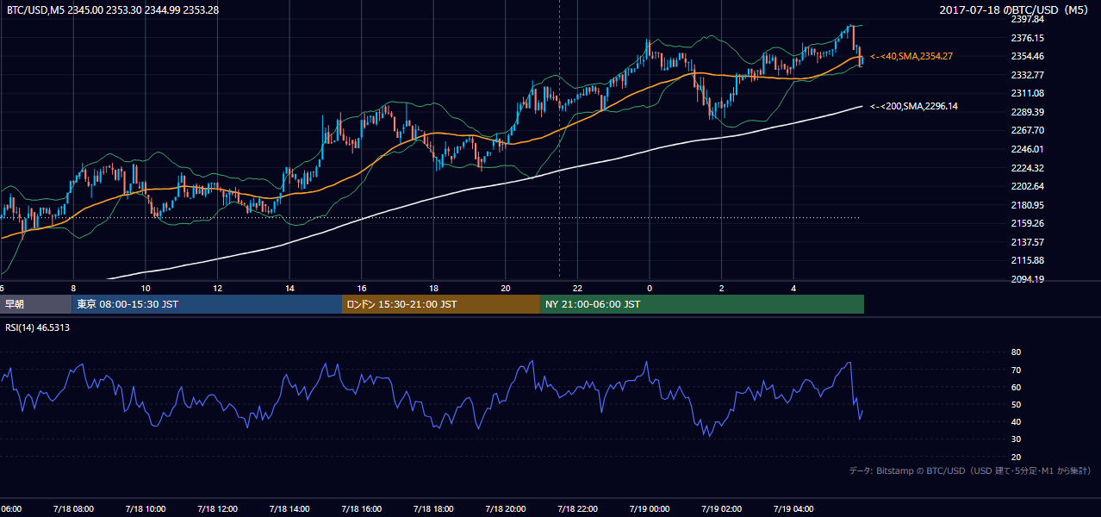Click price axis value 2202.64
The image size is (1101, 517).
pos(1027,186)
